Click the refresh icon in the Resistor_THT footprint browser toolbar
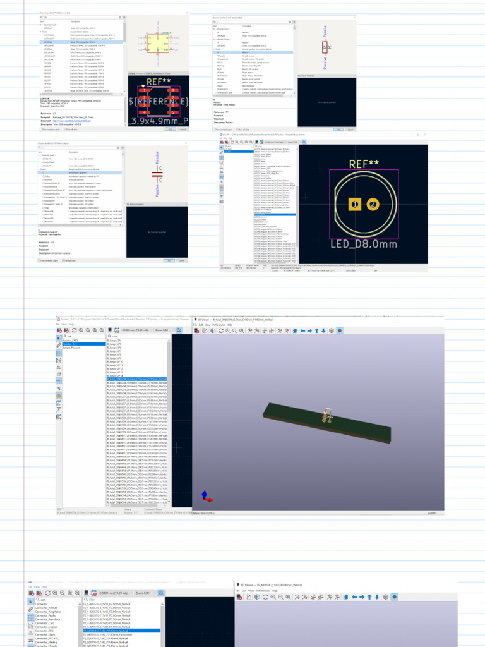The width and height of the screenshot is (485, 647). point(75,330)
